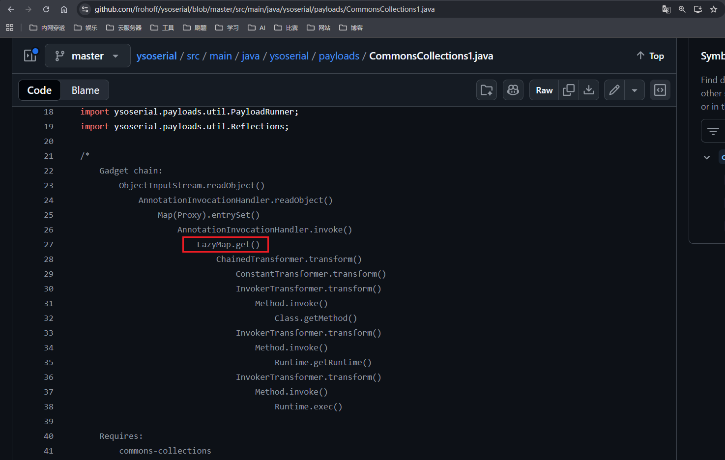
Task: Switch to the Blame tab
Action: (x=86, y=90)
